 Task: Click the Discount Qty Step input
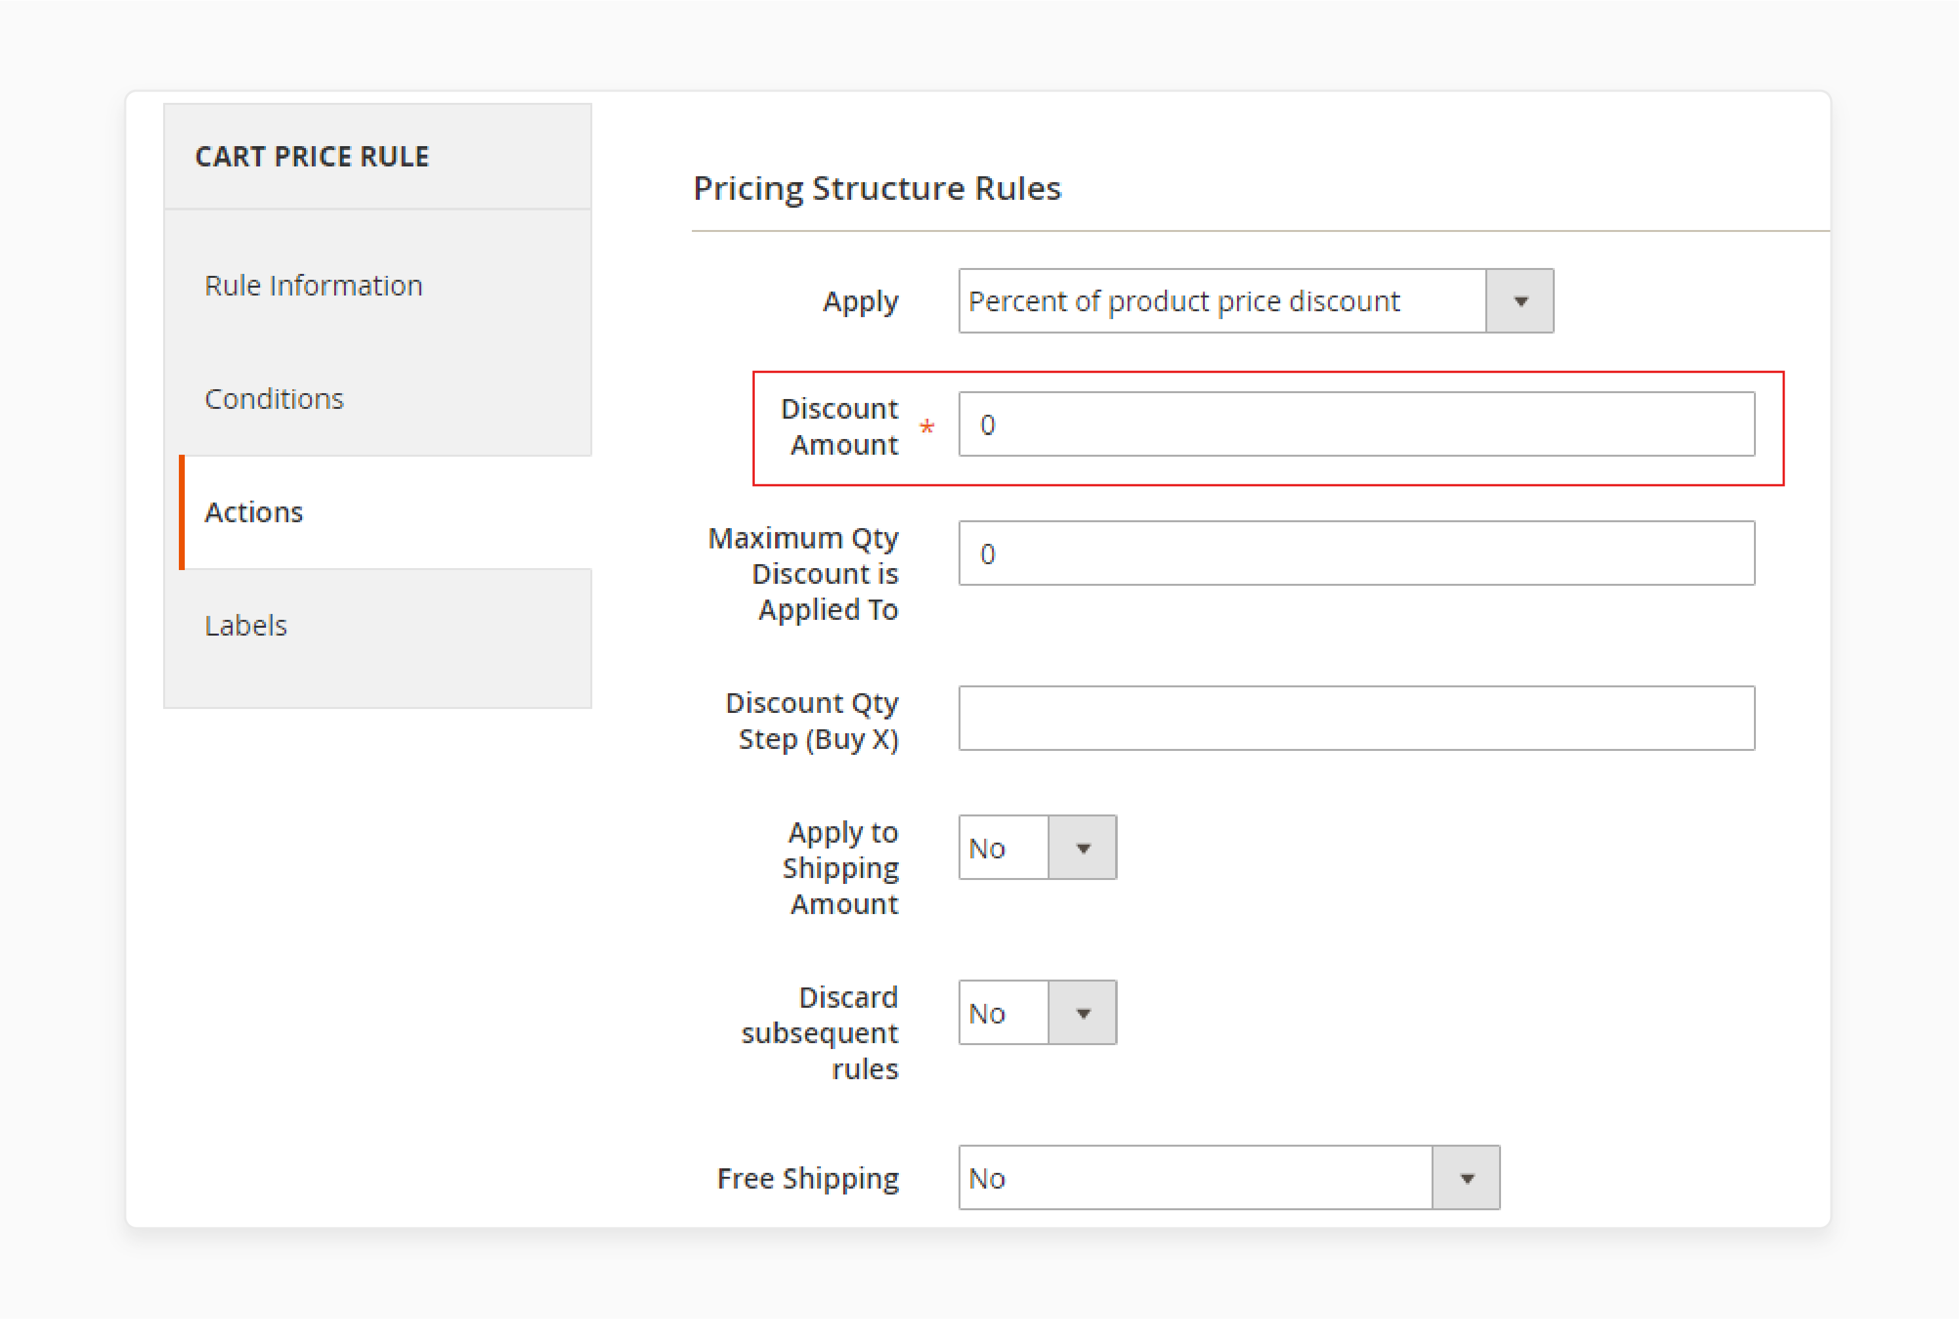tap(1356, 717)
